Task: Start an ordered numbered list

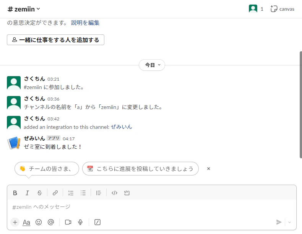Action: (71, 193)
